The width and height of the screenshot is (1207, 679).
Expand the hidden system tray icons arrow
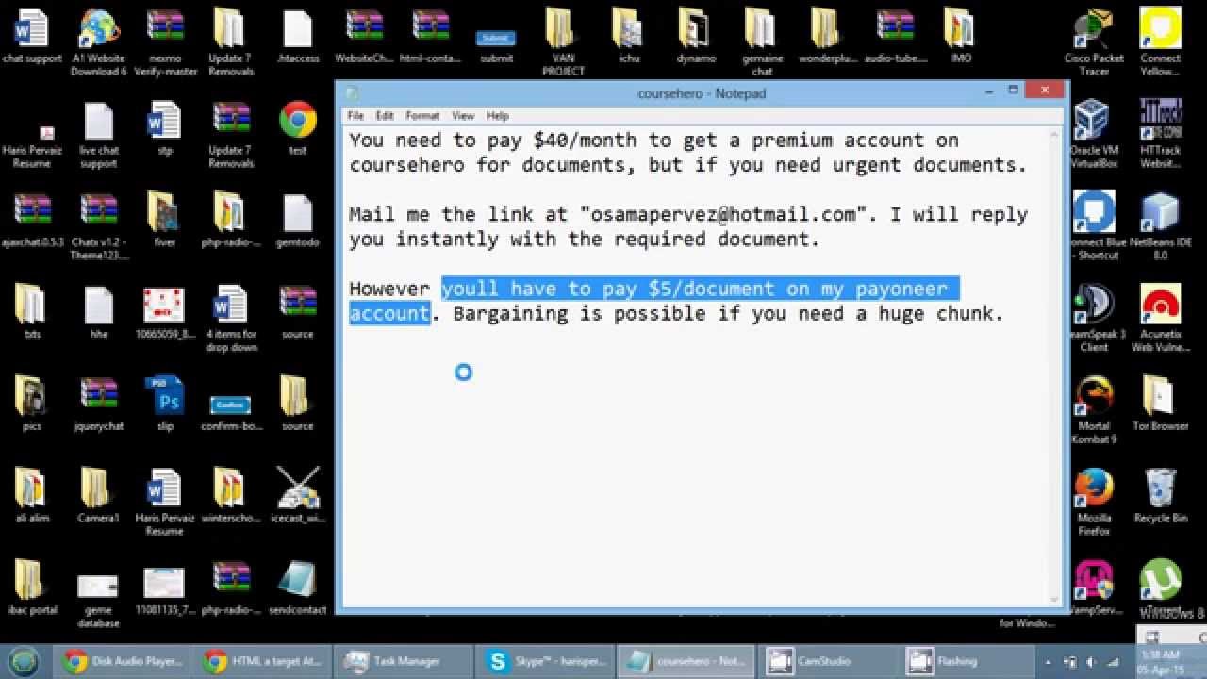point(1048,661)
